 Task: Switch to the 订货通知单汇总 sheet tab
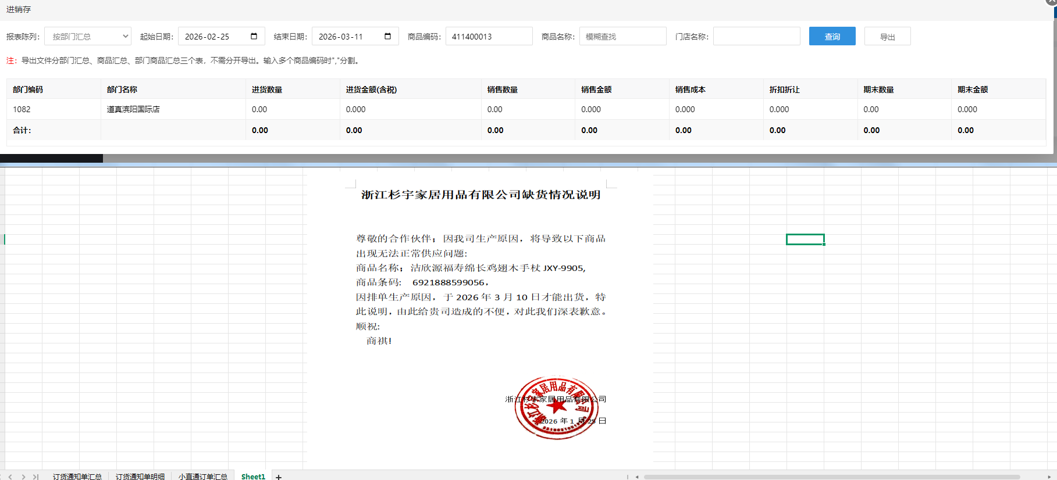(77, 477)
